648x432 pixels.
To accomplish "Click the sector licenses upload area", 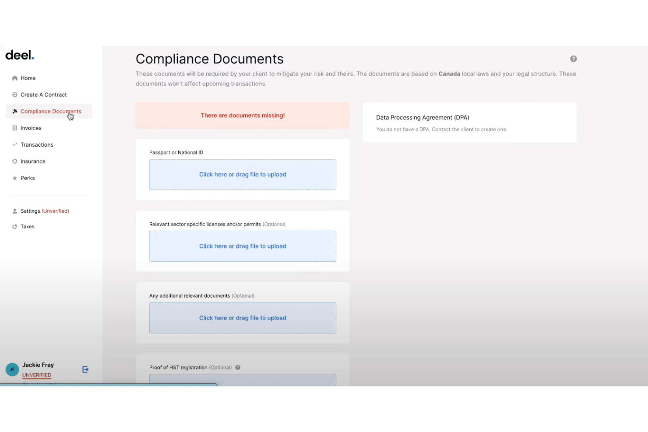I will click(243, 246).
